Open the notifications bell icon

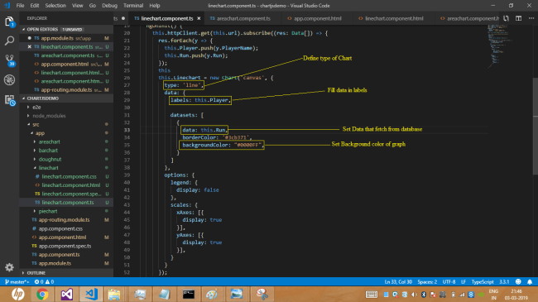click(x=530, y=282)
